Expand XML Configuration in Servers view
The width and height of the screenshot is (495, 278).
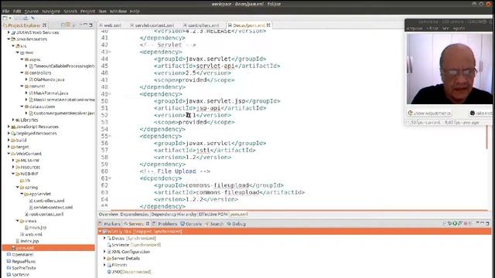105,252
